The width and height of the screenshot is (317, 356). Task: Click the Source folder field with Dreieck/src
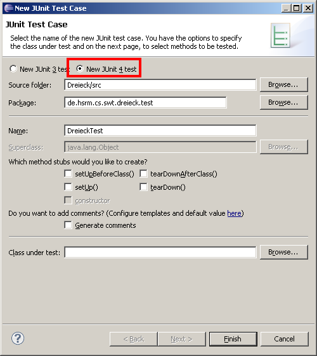click(160, 85)
